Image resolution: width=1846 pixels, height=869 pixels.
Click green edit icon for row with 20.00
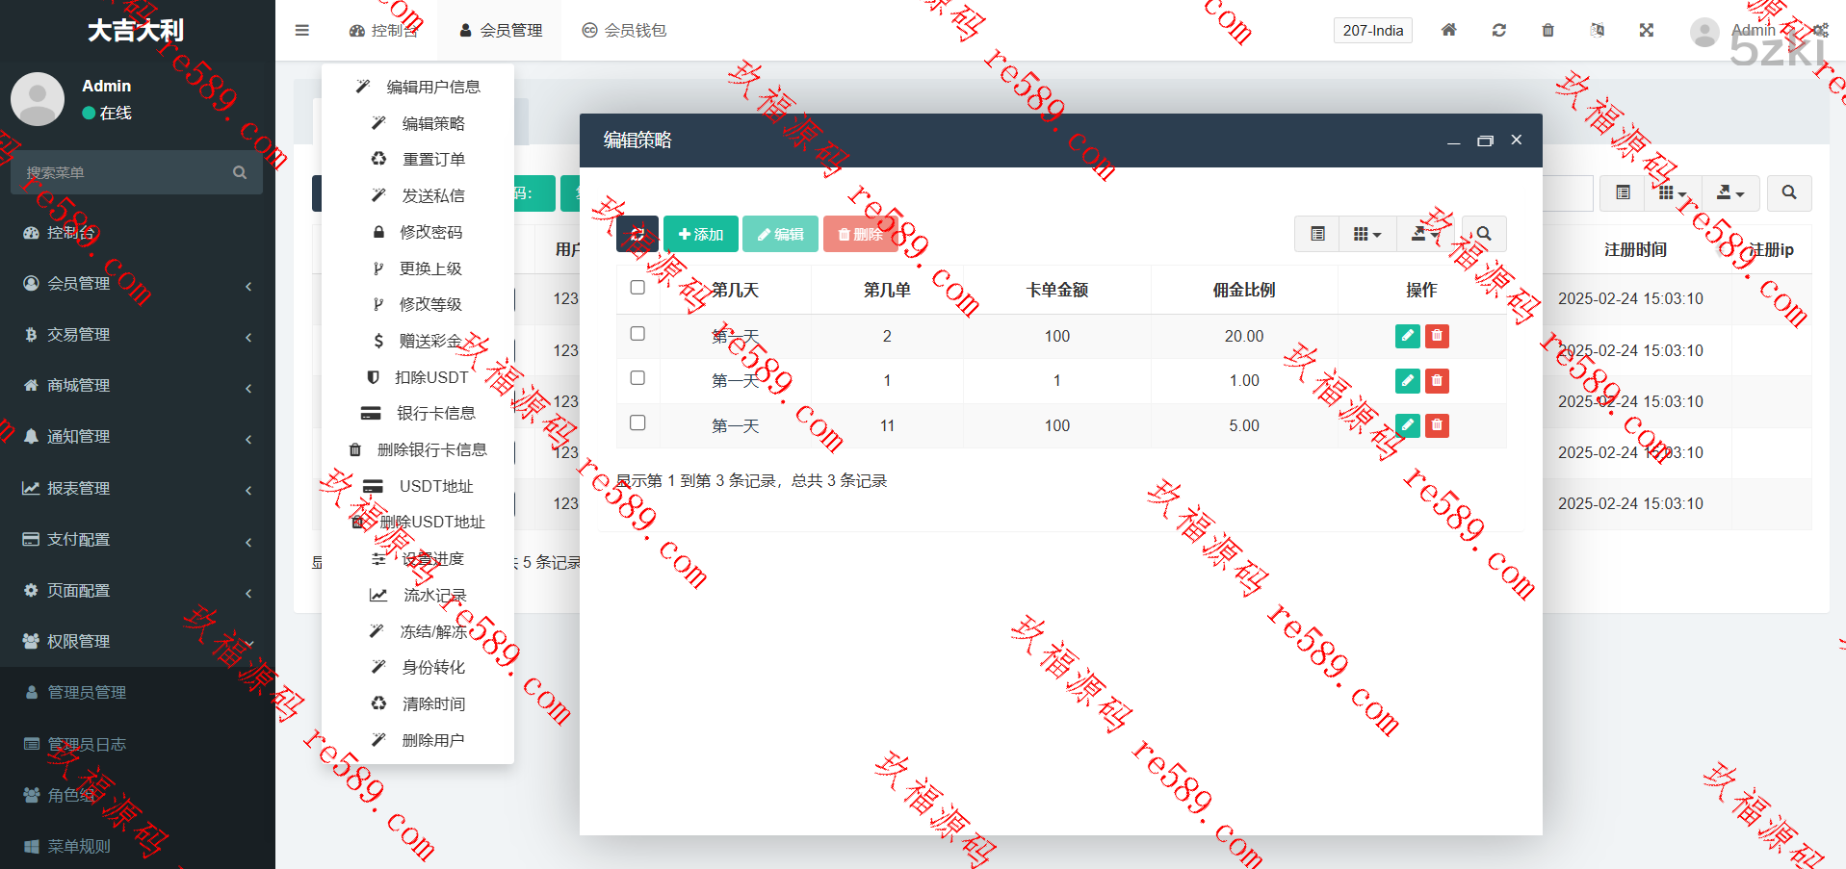(x=1407, y=336)
